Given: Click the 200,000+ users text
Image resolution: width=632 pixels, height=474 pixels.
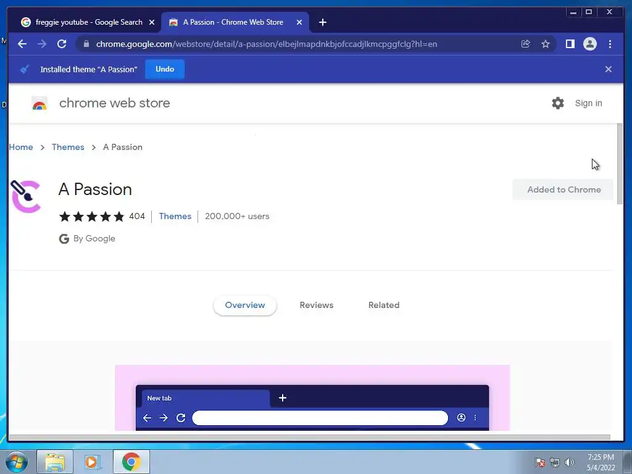Looking at the screenshot, I should [x=237, y=217].
